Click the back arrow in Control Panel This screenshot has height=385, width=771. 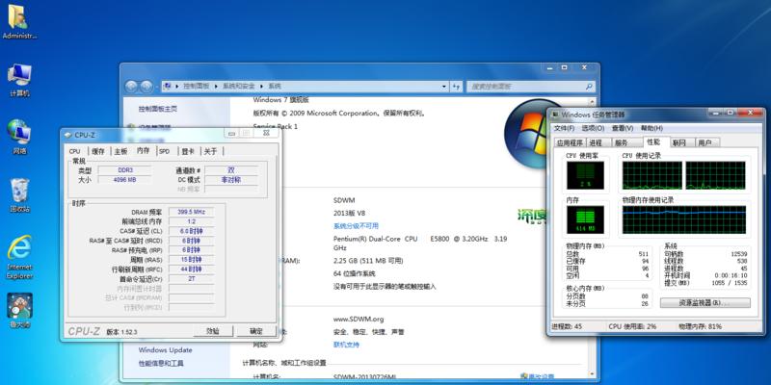[134, 85]
